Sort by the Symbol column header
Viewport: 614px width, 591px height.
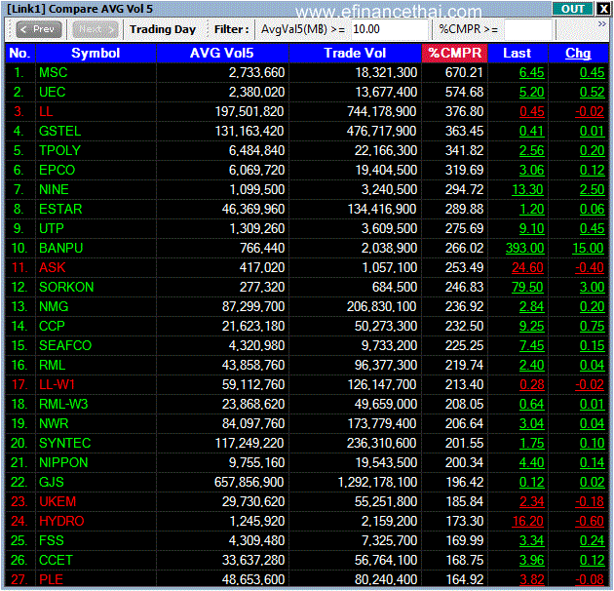[96, 53]
